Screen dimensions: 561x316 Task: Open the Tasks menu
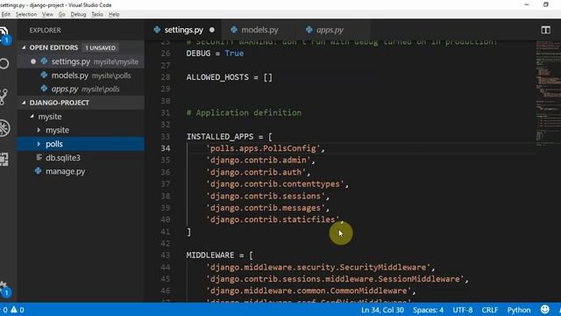tap(97, 14)
